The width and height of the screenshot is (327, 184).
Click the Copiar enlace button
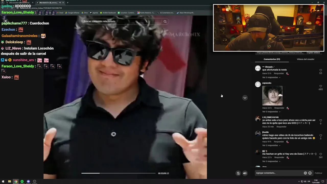313,53
